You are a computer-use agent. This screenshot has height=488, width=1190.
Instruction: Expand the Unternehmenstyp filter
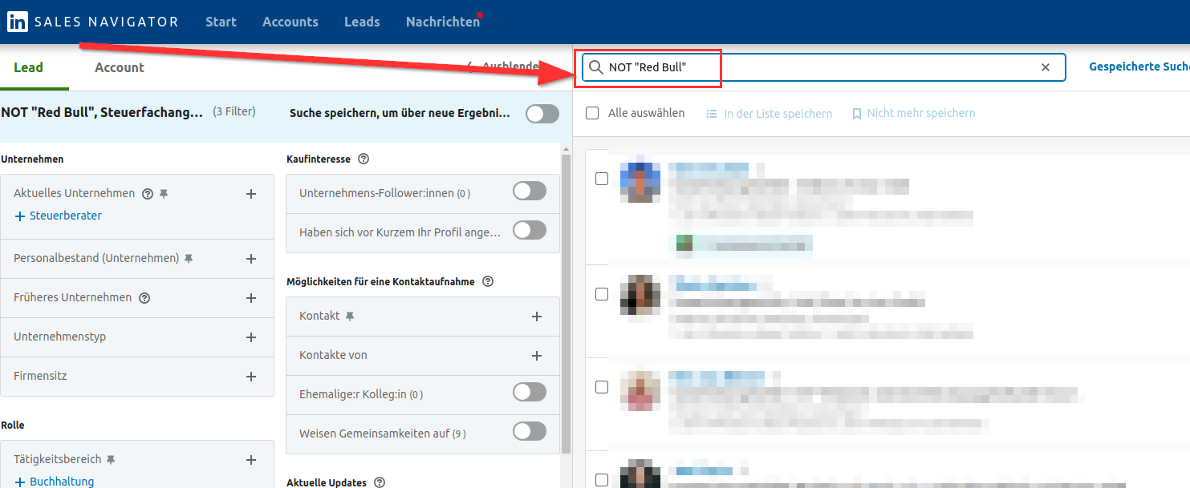tap(250, 337)
